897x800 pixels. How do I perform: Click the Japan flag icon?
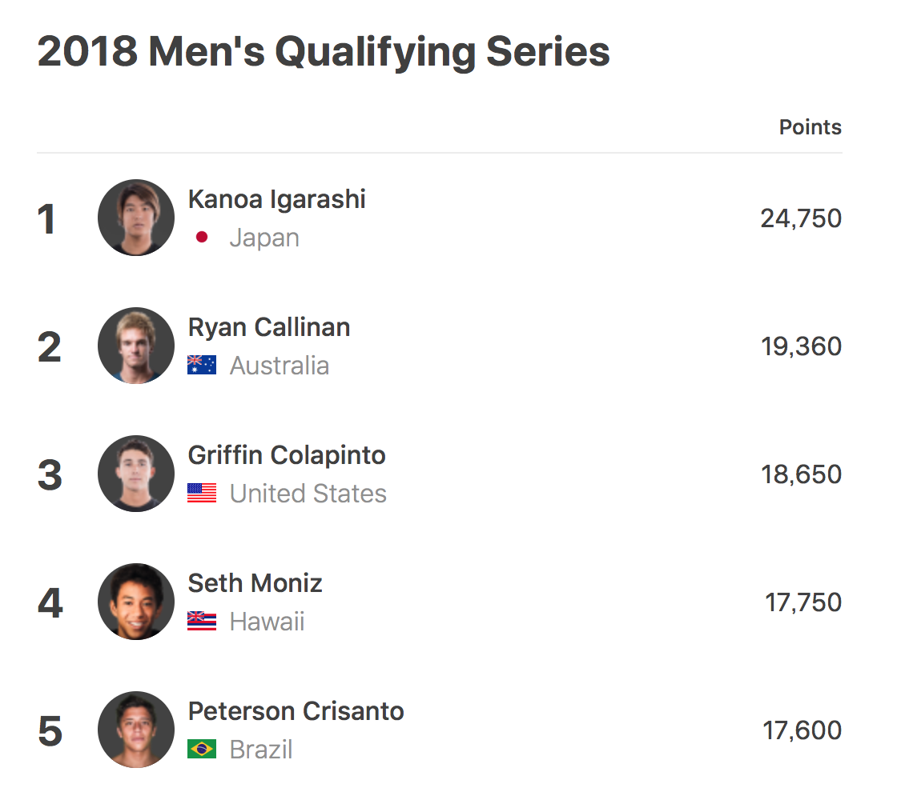coord(202,238)
